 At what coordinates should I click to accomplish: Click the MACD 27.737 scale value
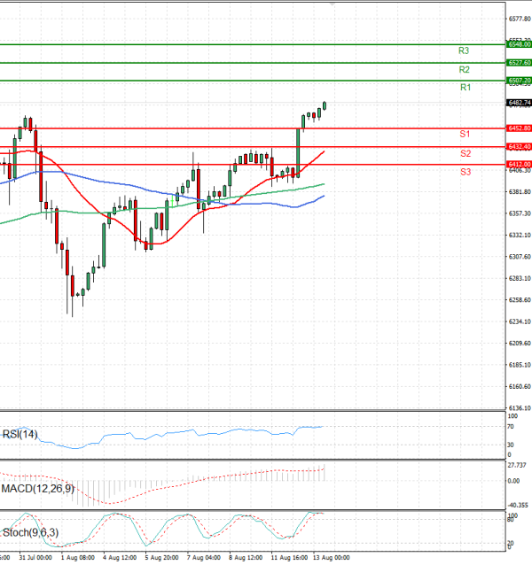[517, 465]
